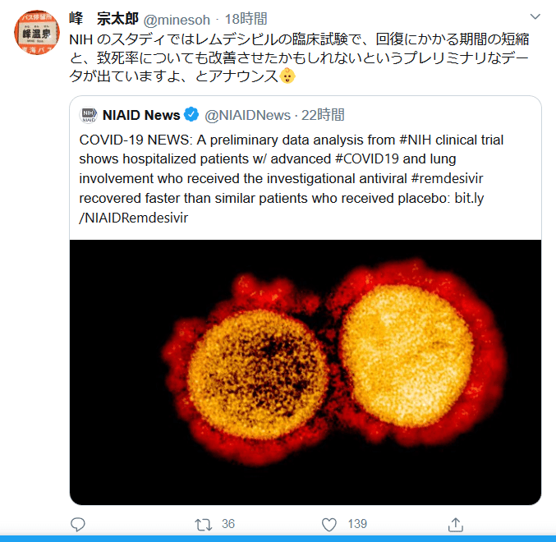Click the #COVID19 hashtag
Screen dimensions: 556x542
point(367,158)
